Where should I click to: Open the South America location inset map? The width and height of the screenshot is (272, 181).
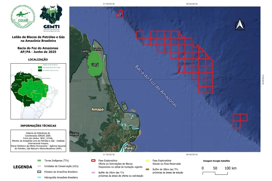point(38,91)
